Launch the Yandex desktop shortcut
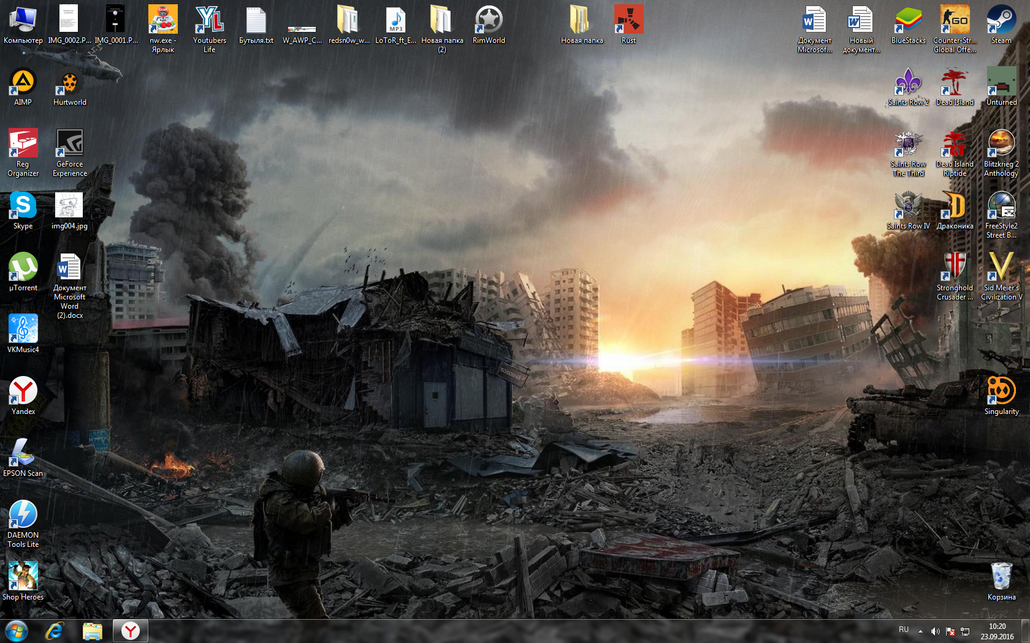 pos(23,396)
